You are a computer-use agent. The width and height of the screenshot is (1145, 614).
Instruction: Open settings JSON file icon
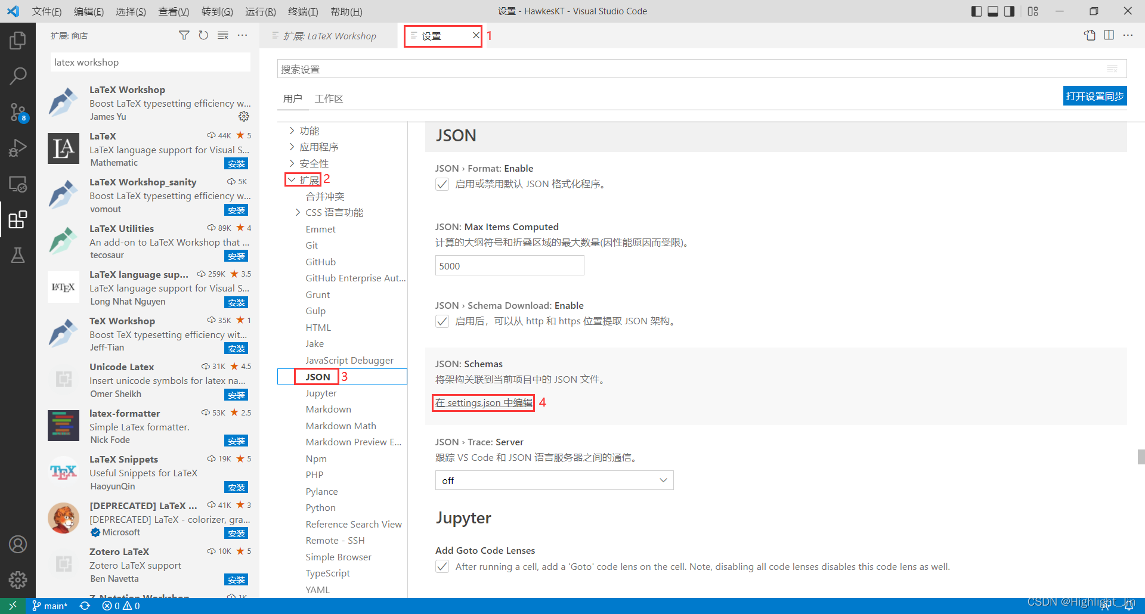[x=1090, y=35]
